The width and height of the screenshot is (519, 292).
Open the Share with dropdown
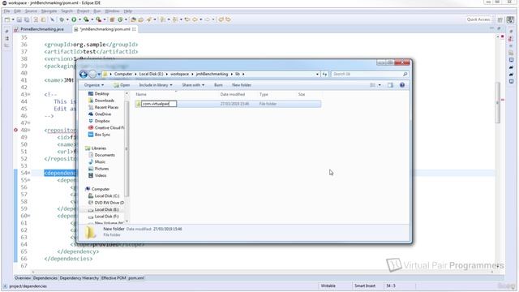(x=193, y=85)
